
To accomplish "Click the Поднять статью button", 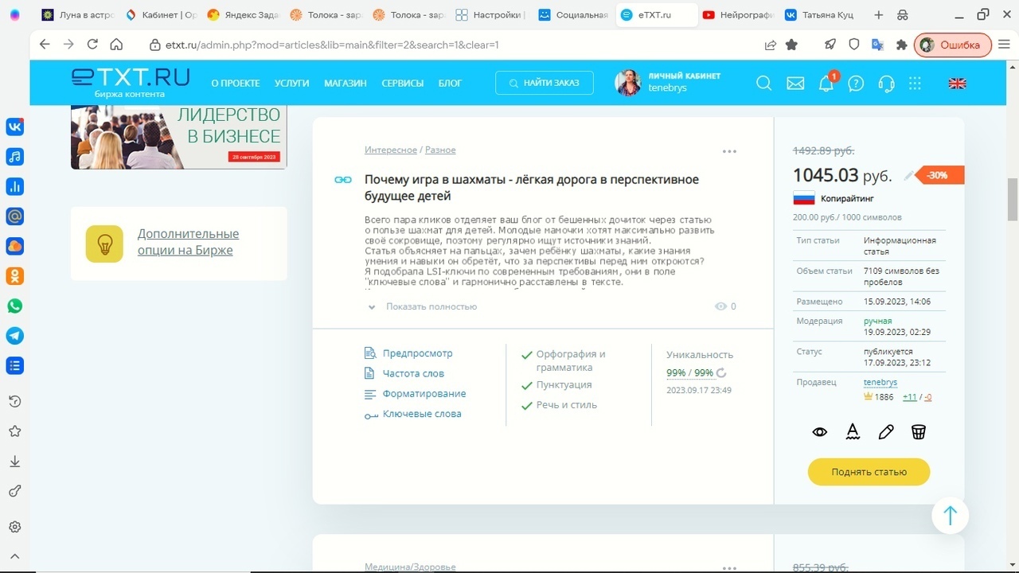I will [x=869, y=471].
